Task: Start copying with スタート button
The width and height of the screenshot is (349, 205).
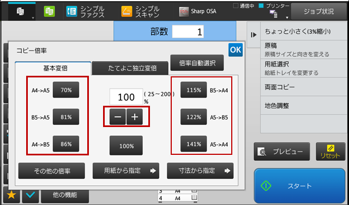Action: 299,186
